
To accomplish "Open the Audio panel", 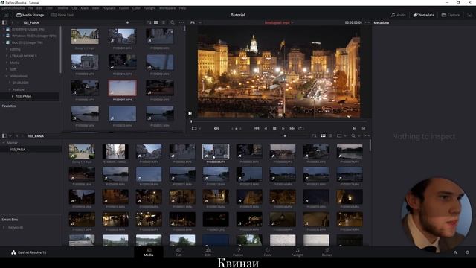I will [398, 15].
